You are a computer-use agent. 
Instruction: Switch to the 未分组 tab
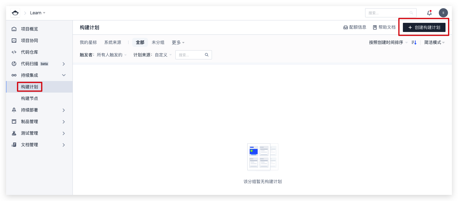(x=158, y=42)
